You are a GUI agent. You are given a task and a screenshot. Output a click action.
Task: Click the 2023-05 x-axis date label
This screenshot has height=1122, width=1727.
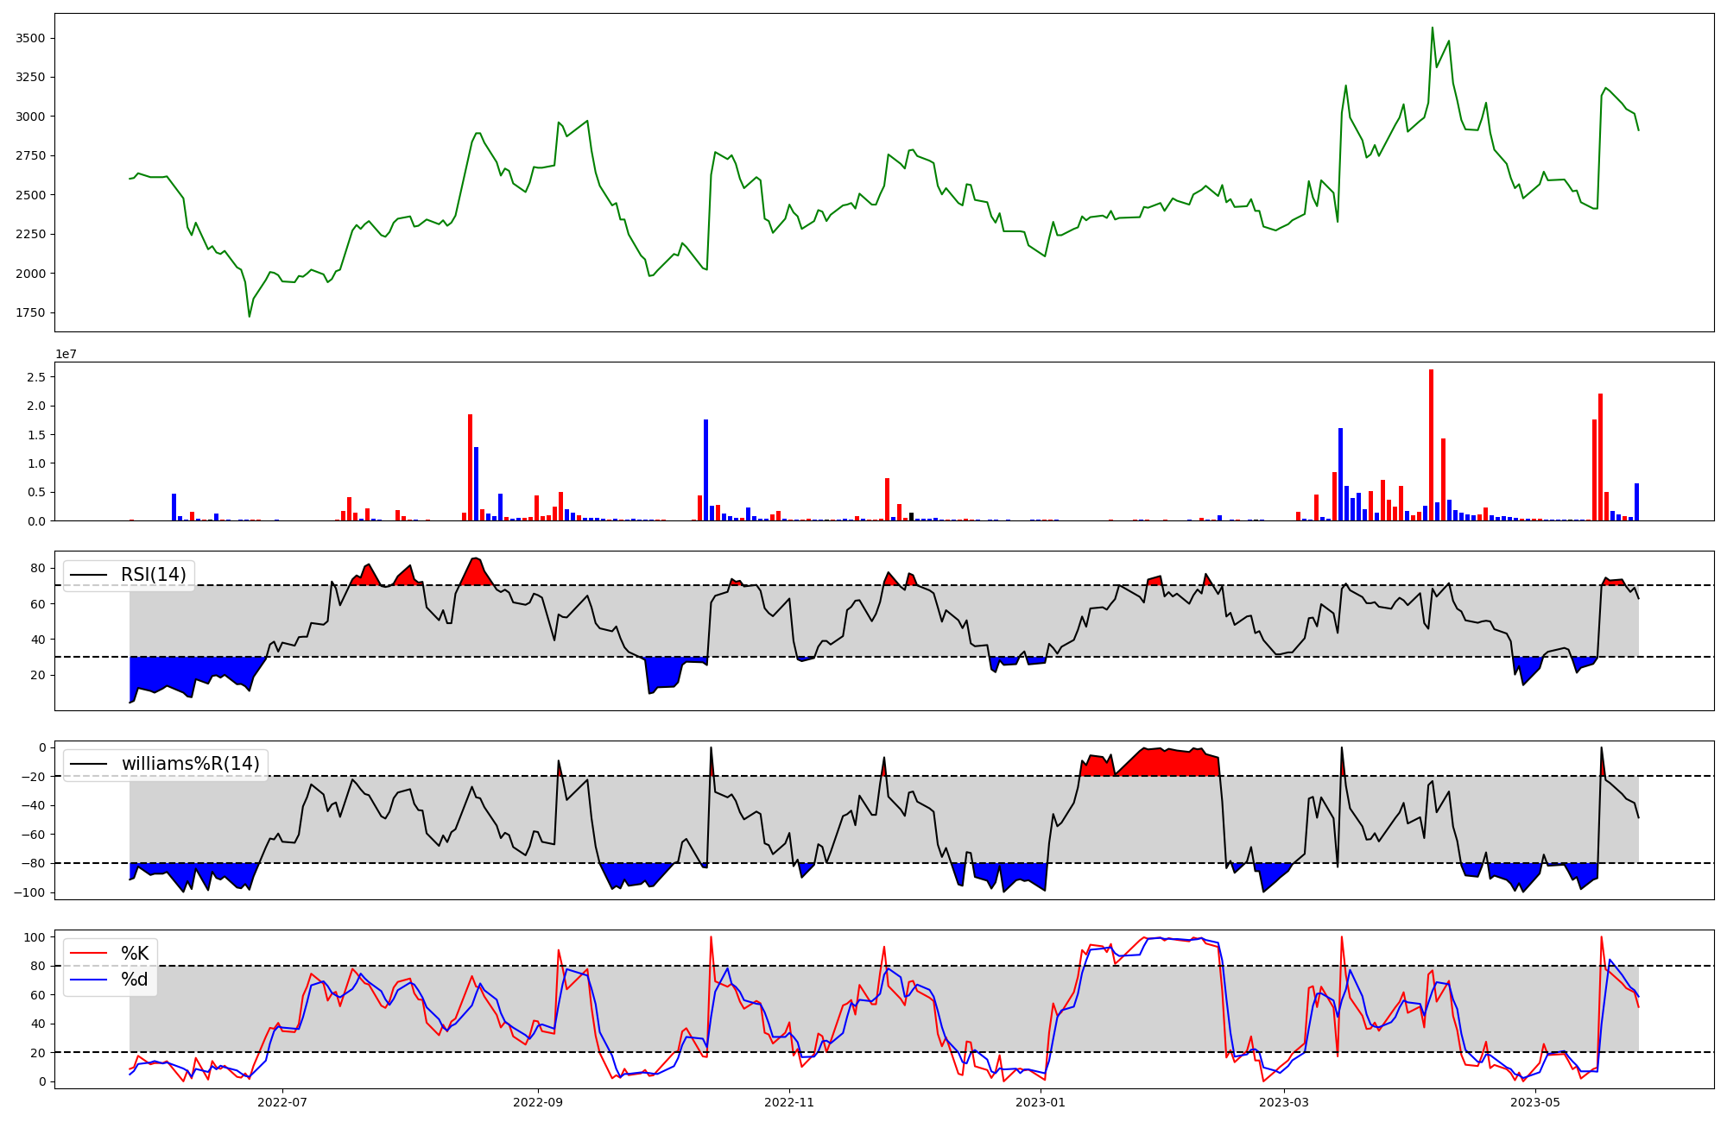point(1535,1102)
